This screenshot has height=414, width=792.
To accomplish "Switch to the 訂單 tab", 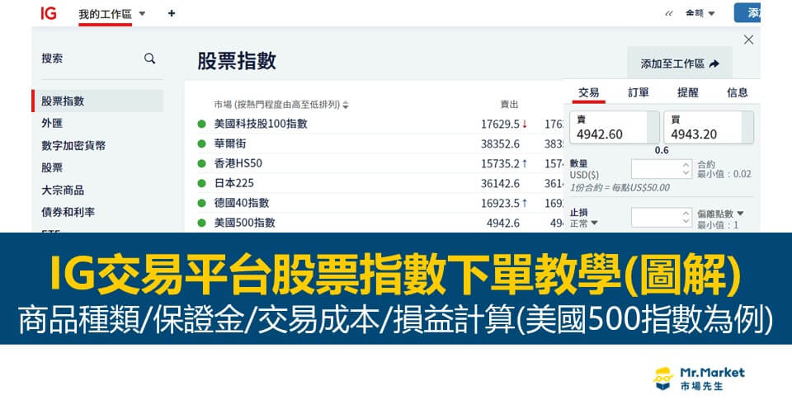I will pyautogui.click(x=639, y=92).
